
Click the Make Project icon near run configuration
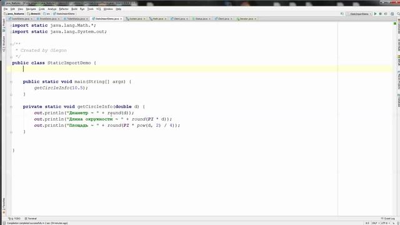tap(342, 14)
